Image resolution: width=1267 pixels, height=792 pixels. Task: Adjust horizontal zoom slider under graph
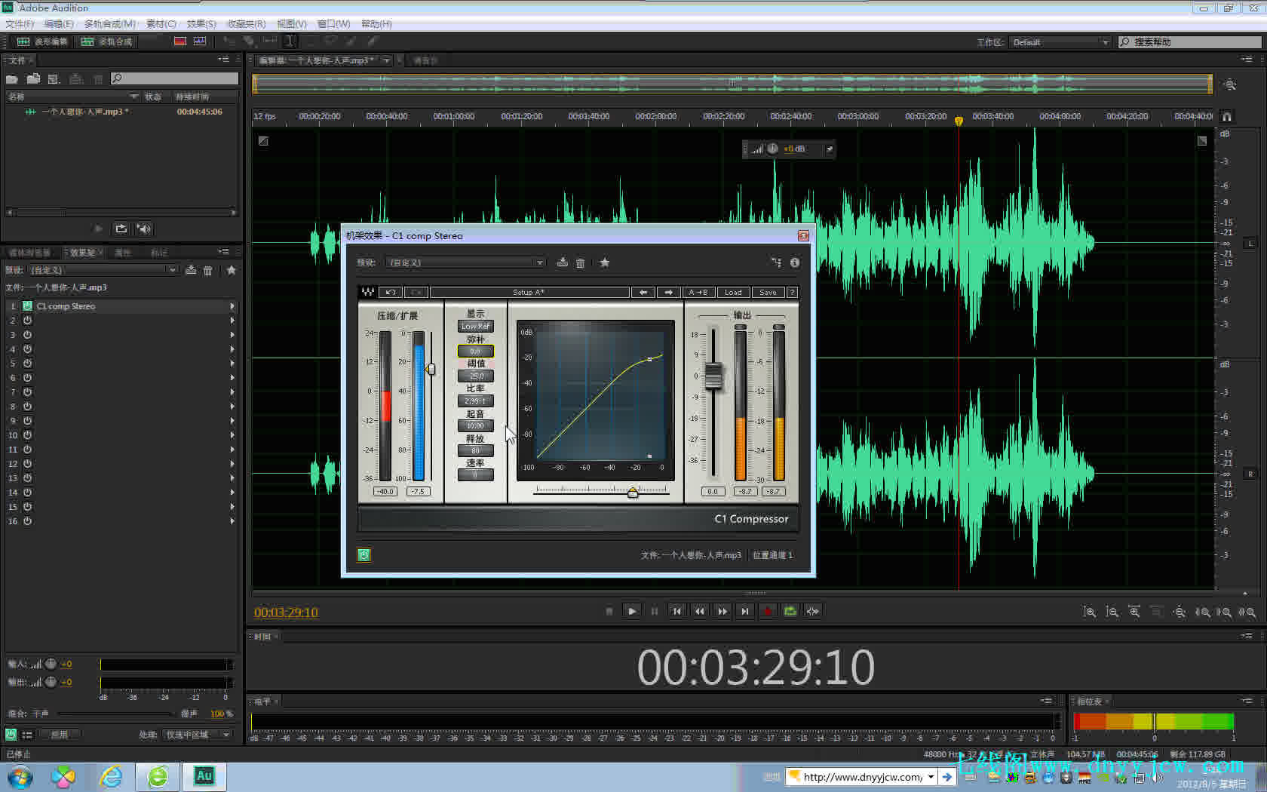[633, 492]
